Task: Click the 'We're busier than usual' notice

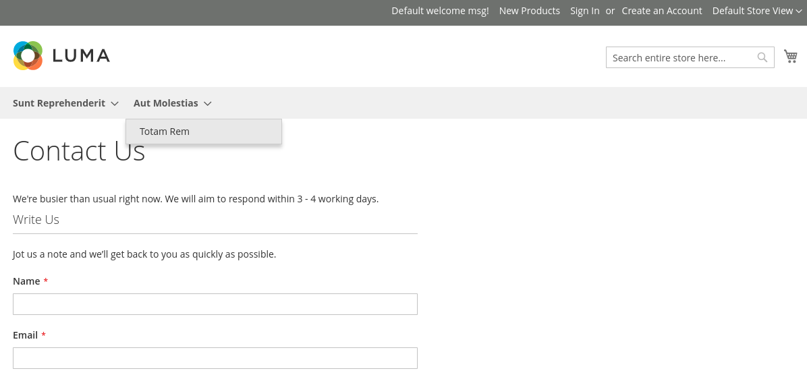Action: pos(196,199)
